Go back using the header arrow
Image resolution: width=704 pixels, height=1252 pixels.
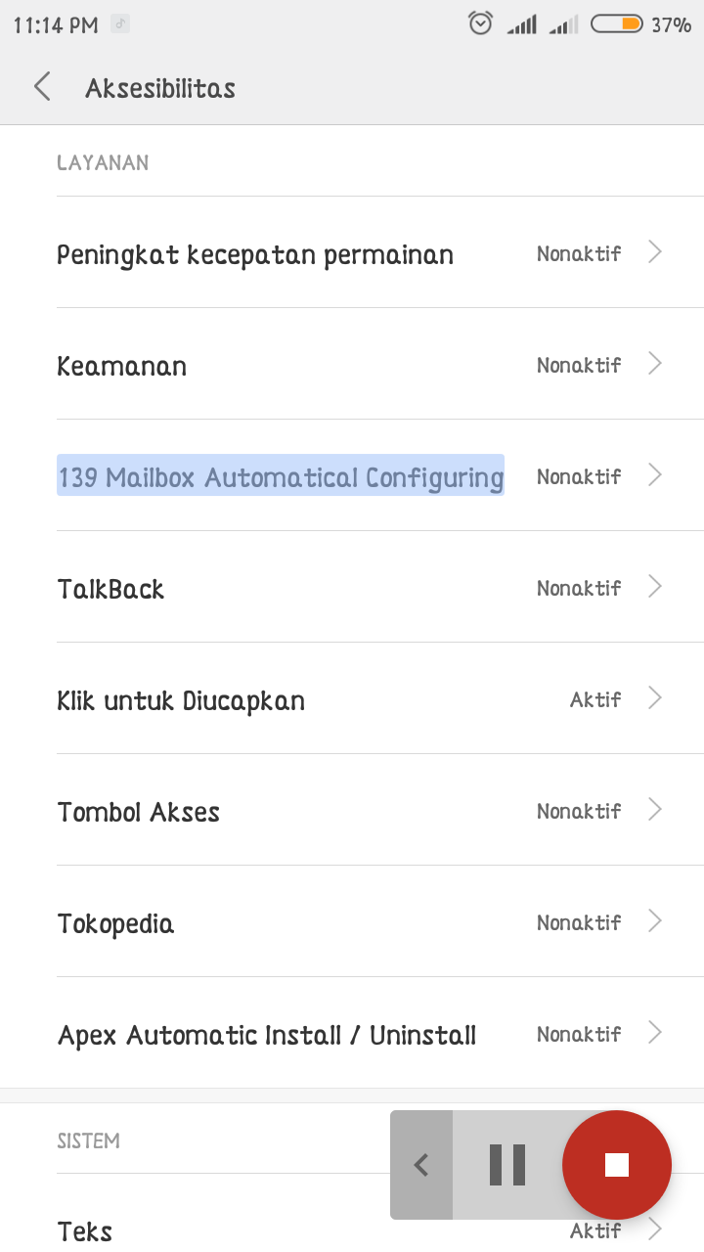coord(42,87)
